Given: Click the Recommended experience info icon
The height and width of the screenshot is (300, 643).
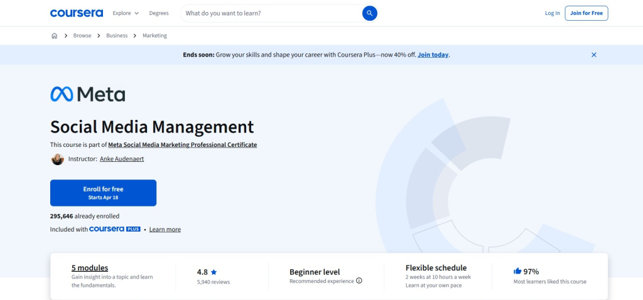Looking at the screenshot, I should (359, 281).
